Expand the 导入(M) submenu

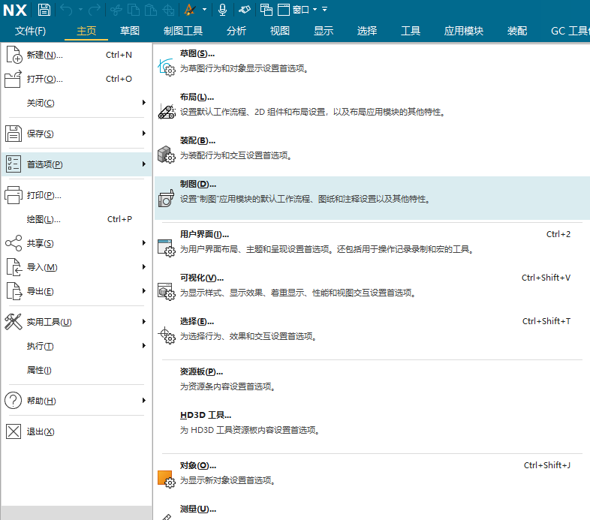[77, 267]
